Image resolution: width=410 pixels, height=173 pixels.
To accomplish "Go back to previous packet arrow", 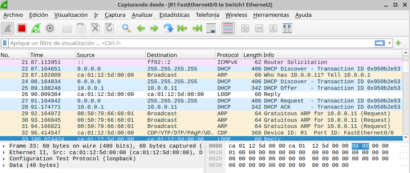I will coord(141,28).
